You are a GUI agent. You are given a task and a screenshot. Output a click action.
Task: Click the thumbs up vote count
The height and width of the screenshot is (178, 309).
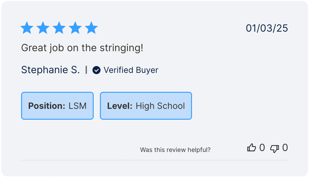(262, 148)
